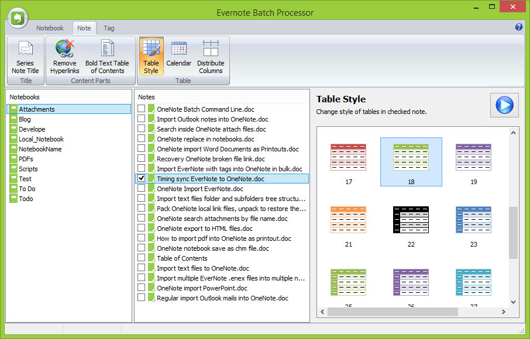Pick blue table style 23
Viewport: 530px width, 339px height.
(x=474, y=224)
